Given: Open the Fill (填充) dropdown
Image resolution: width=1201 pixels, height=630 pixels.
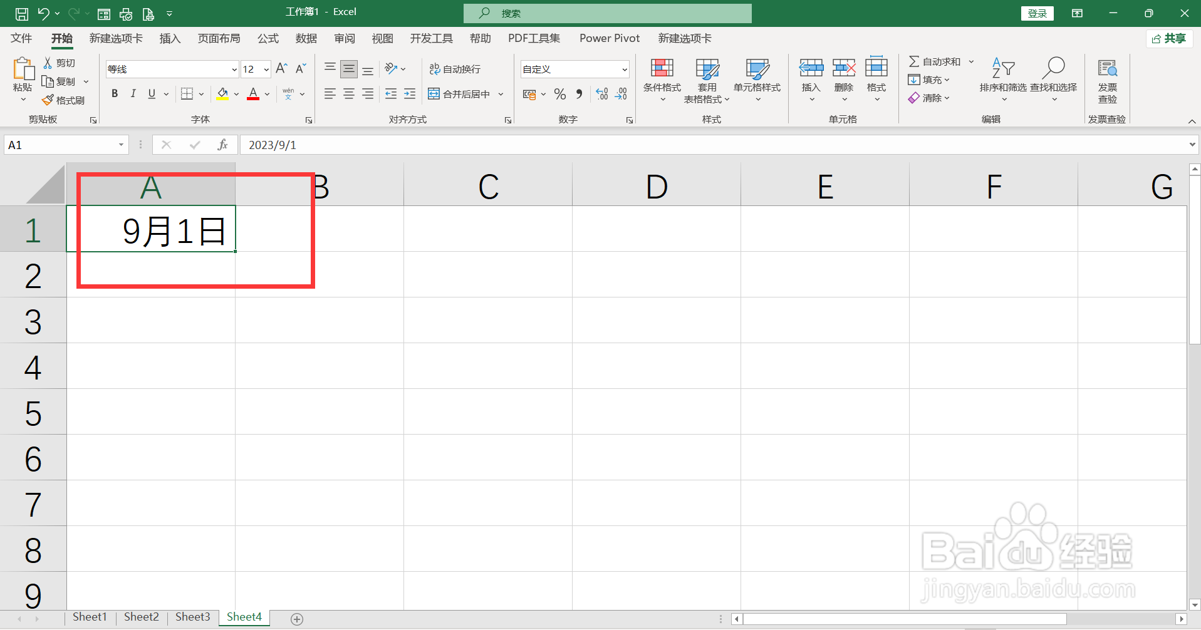Looking at the screenshot, I should 930,80.
